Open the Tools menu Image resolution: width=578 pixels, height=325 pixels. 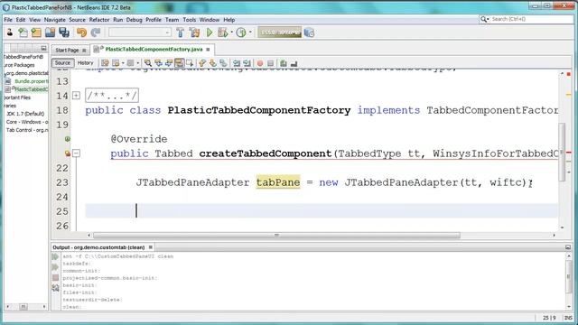190,20
